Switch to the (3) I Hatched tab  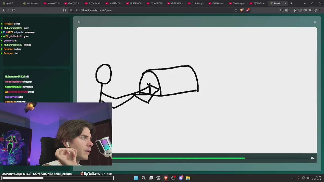click(x=216, y=3)
